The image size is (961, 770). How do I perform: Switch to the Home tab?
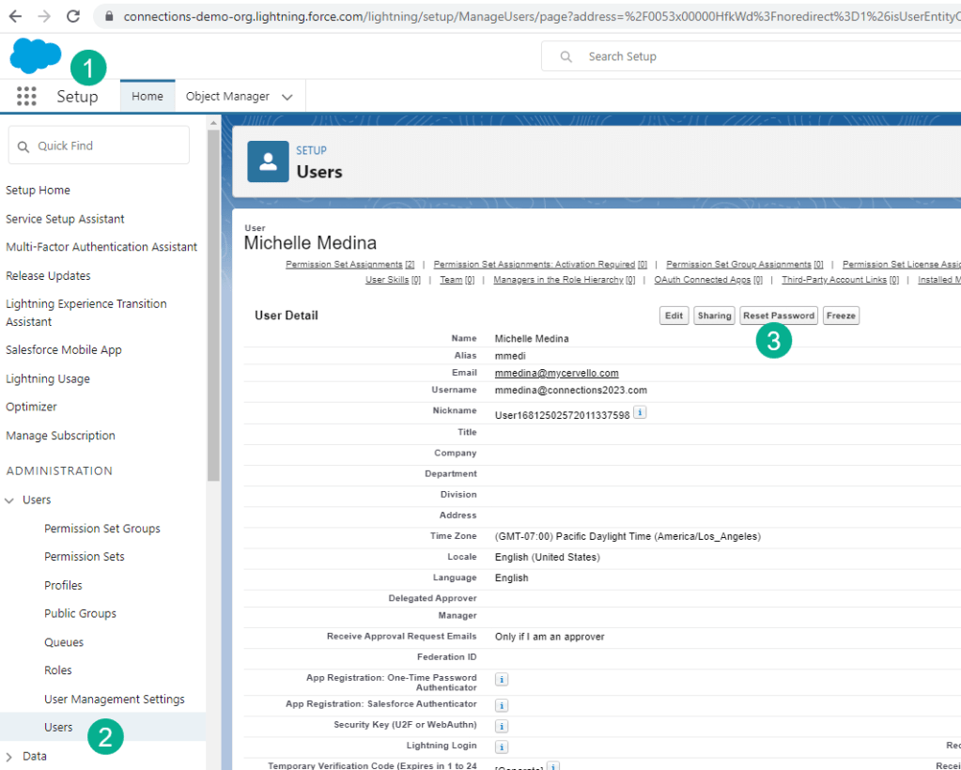click(x=147, y=97)
